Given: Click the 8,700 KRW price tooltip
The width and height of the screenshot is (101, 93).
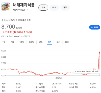Looking at the screenshot, I should pyautogui.click(x=87, y=72).
